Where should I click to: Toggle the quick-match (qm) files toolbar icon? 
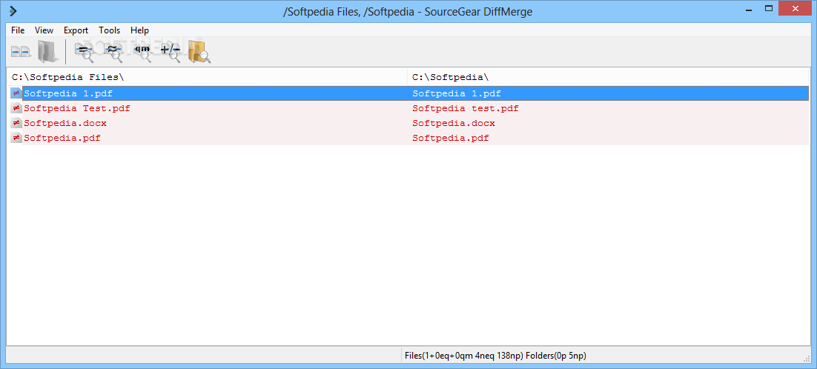[x=142, y=52]
